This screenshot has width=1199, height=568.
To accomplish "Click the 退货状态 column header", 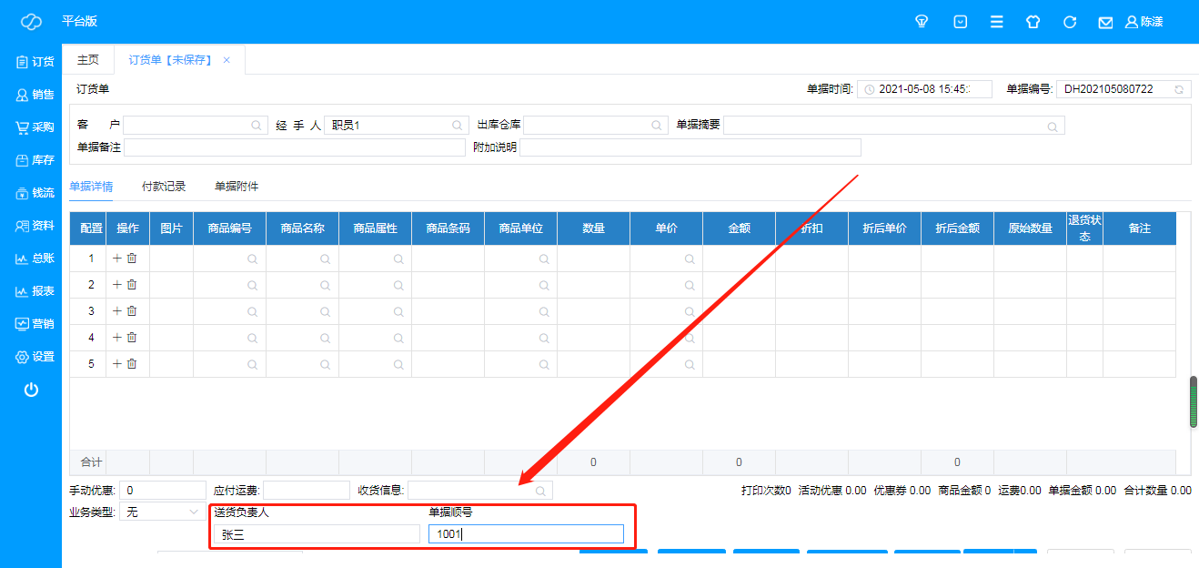I will pos(1084,228).
